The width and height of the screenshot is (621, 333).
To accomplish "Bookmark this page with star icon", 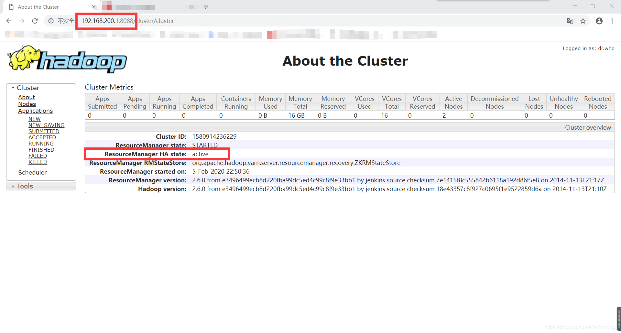I will tap(583, 21).
